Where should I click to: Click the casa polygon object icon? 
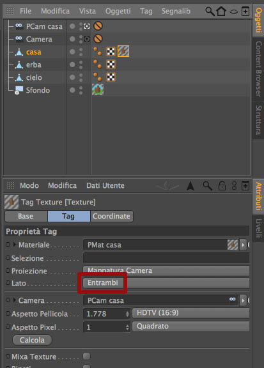coord(19,52)
